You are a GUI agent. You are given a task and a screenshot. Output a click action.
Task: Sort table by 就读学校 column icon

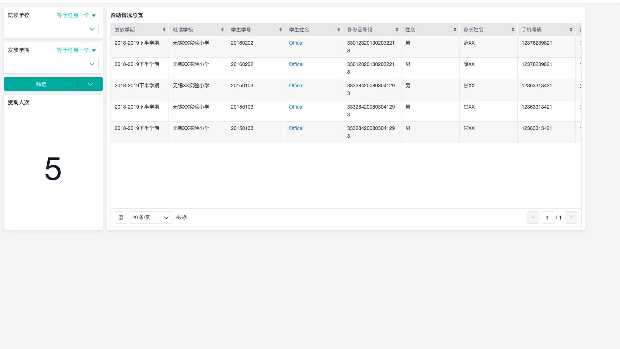(222, 30)
